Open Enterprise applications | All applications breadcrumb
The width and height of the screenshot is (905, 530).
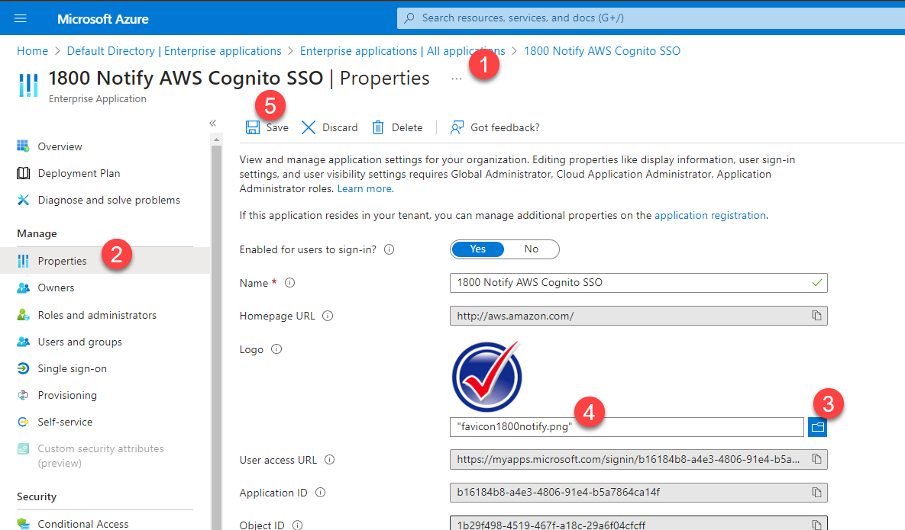(402, 50)
